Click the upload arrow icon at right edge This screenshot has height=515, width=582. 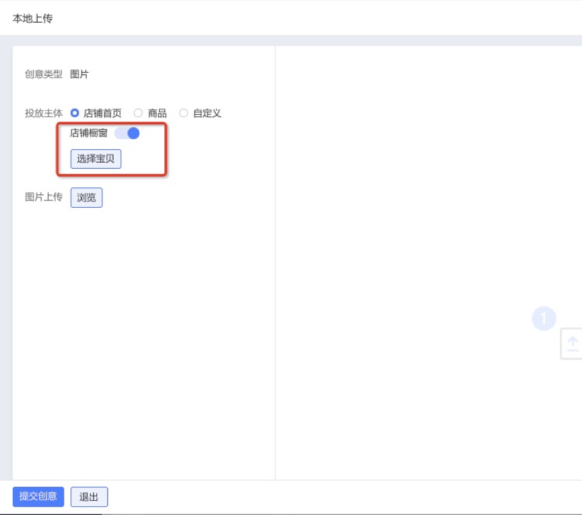tap(573, 344)
